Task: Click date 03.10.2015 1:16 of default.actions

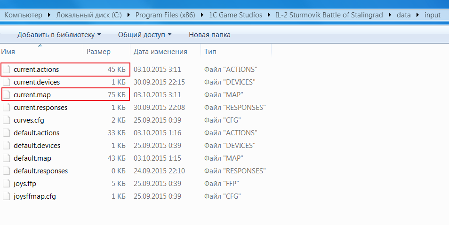Action: tap(157, 132)
